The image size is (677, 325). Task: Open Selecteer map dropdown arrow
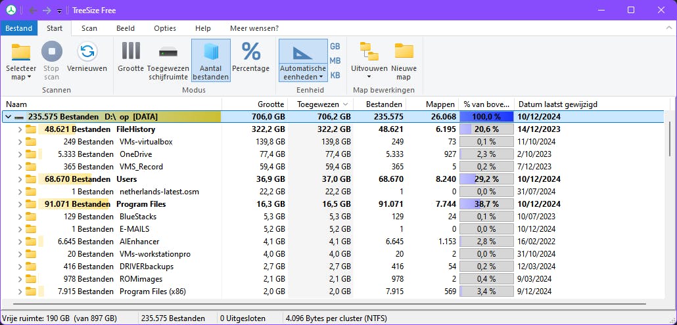click(30, 77)
